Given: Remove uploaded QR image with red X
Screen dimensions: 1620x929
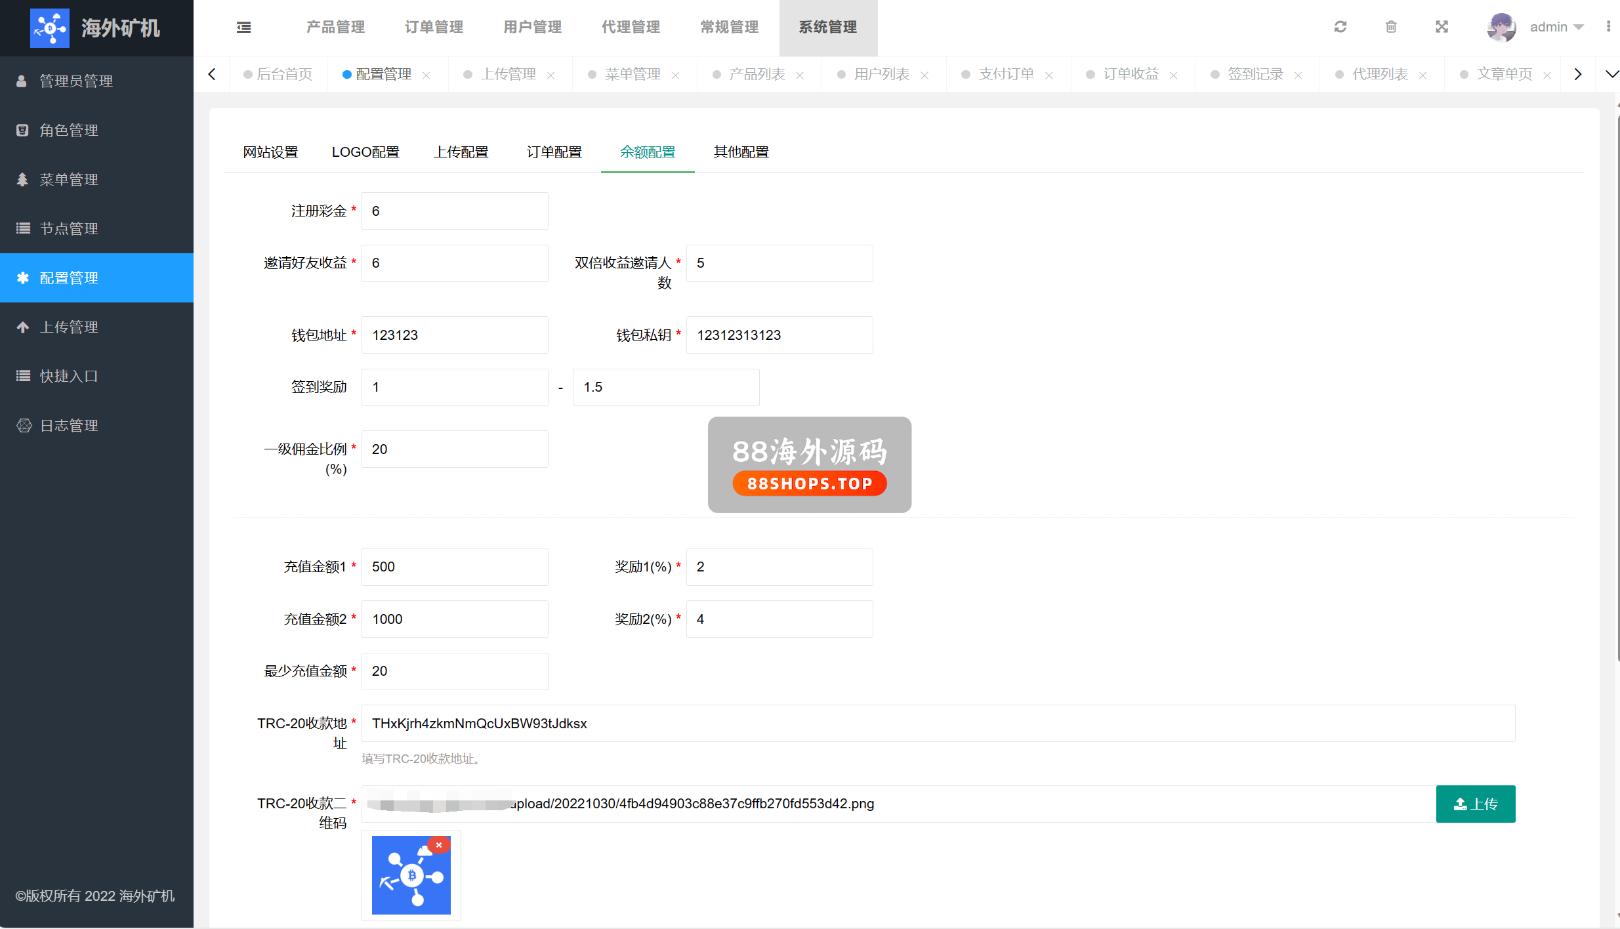Looking at the screenshot, I should [439, 845].
